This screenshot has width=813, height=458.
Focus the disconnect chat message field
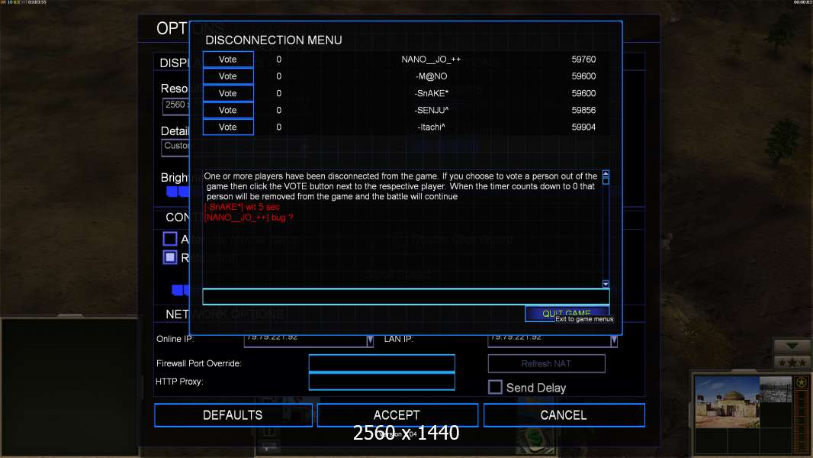pyautogui.click(x=406, y=297)
